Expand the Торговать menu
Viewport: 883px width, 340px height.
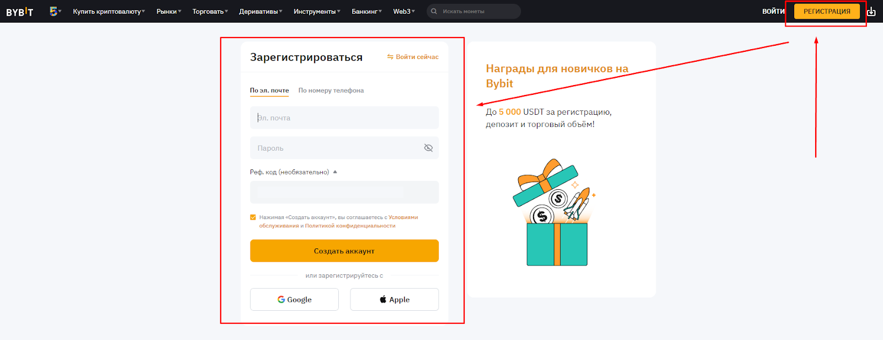[x=210, y=12]
